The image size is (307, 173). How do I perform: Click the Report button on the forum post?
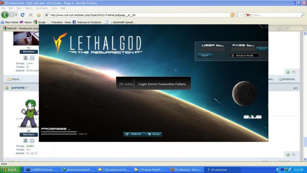[x=13, y=79]
